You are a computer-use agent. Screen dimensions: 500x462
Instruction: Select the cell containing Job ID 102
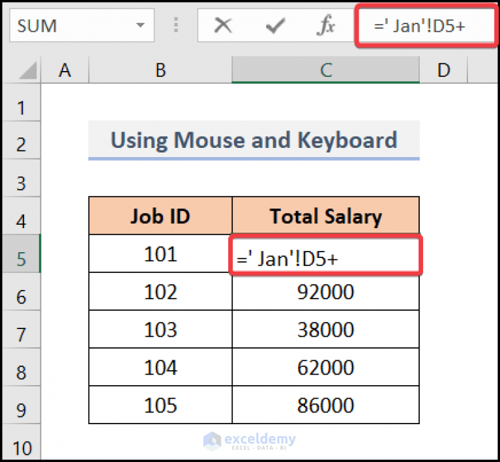click(x=160, y=291)
